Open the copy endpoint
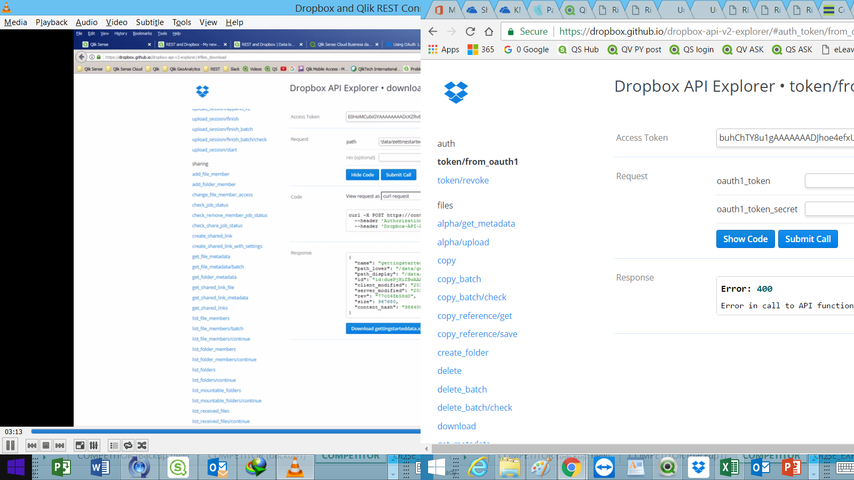Screen dimensions: 854x480 point(446,261)
